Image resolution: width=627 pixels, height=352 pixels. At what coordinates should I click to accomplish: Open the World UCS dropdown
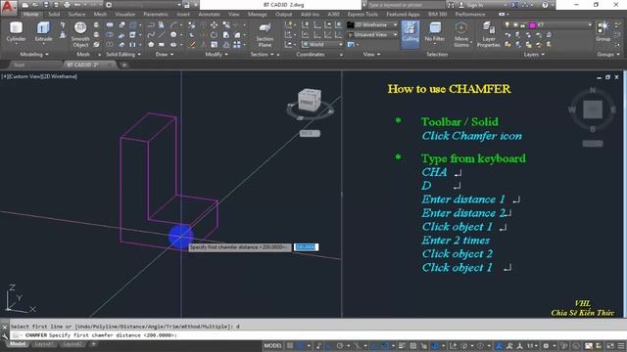click(322, 44)
